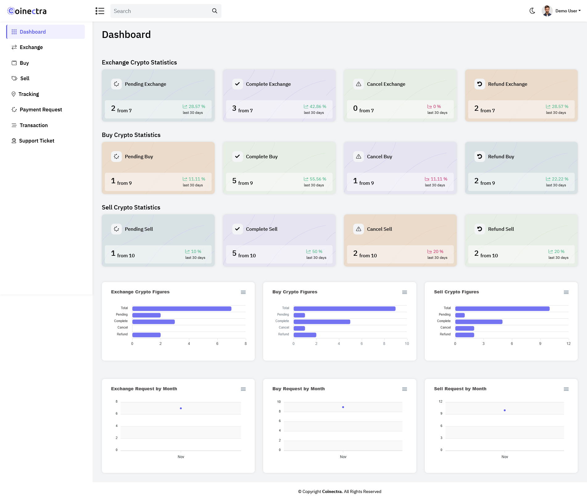This screenshot has width=587, height=501.
Task: Toggle dark mode with the moon icon
Action: [532, 11]
